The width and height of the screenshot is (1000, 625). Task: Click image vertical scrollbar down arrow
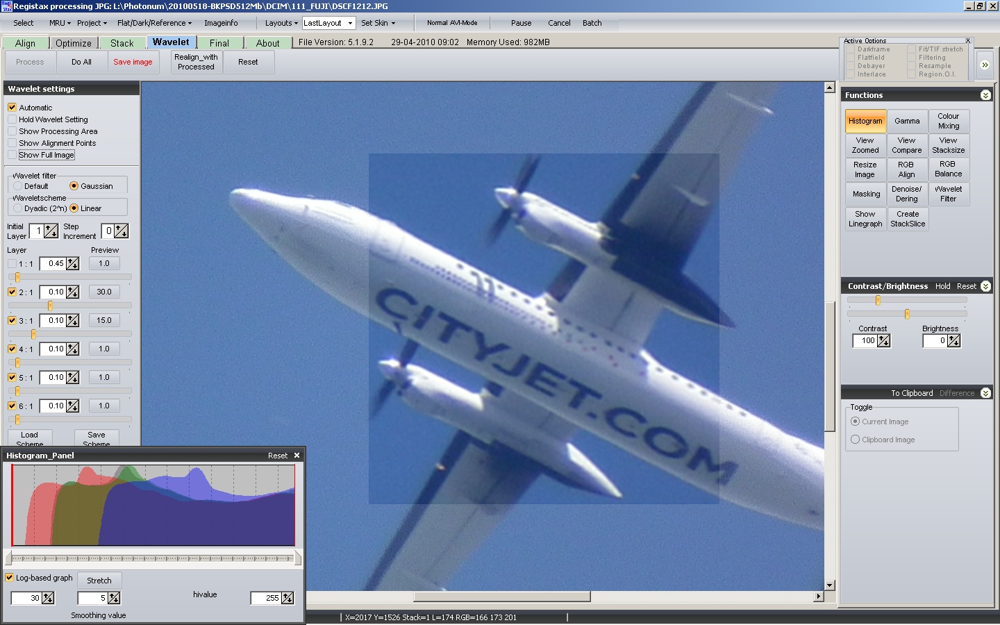click(x=829, y=585)
